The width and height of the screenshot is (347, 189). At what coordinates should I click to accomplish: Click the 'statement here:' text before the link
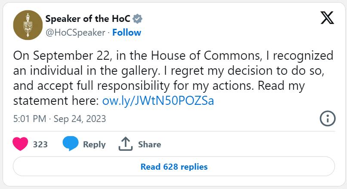(x=56, y=101)
